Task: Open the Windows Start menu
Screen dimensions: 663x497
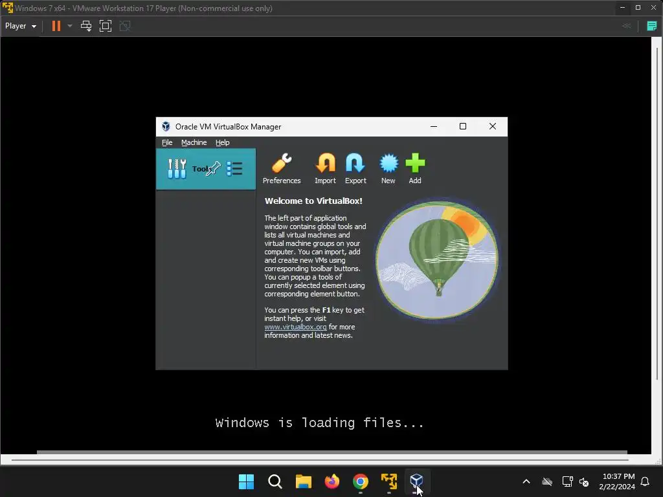Action: point(246,481)
